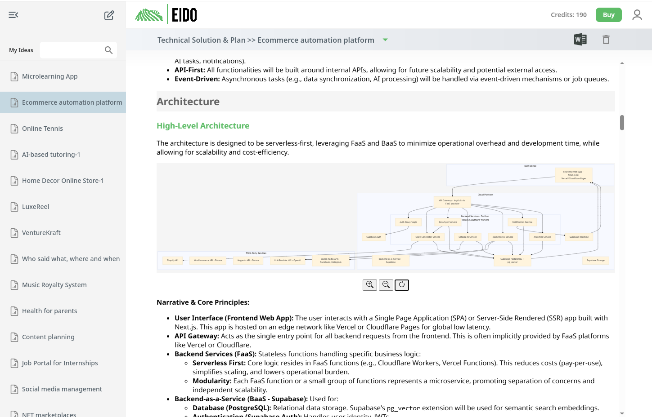Create a new idea with the compose icon

point(109,15)
